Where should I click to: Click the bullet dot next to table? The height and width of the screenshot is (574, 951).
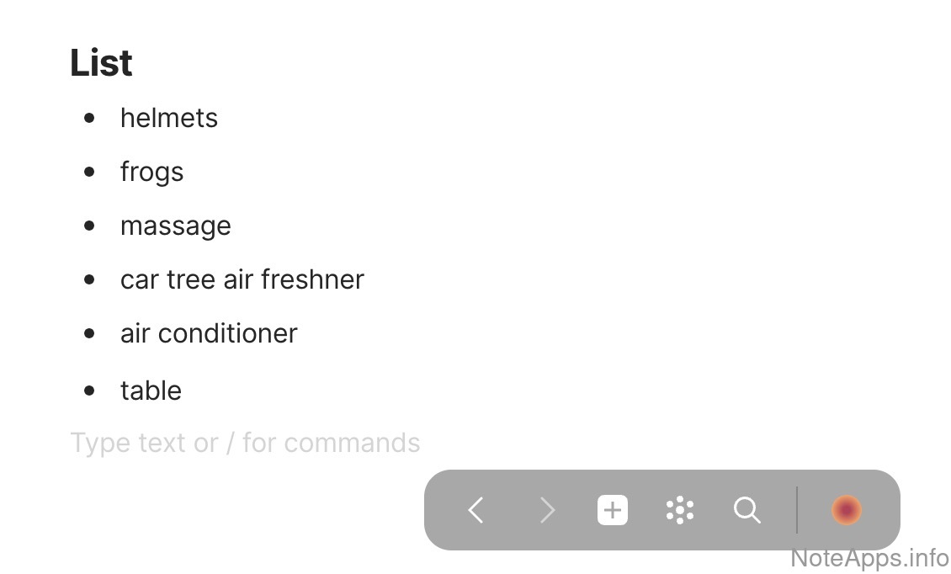[x=90, y=391]
